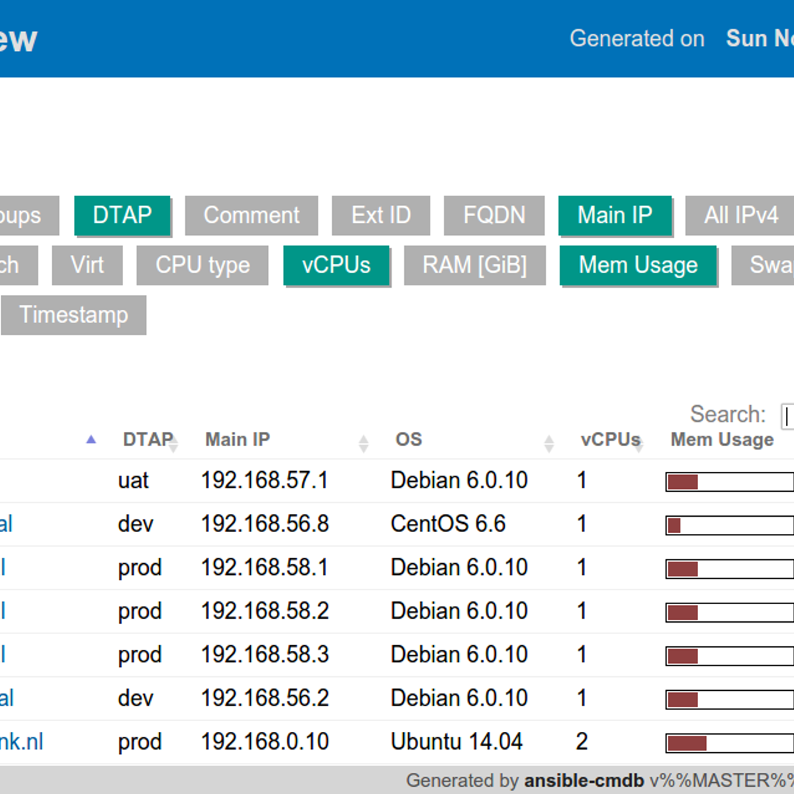The width and height of the screenshot is (794, 794).
Task: Click the ascending sort triangle above the first column
Action: (91, 439)
